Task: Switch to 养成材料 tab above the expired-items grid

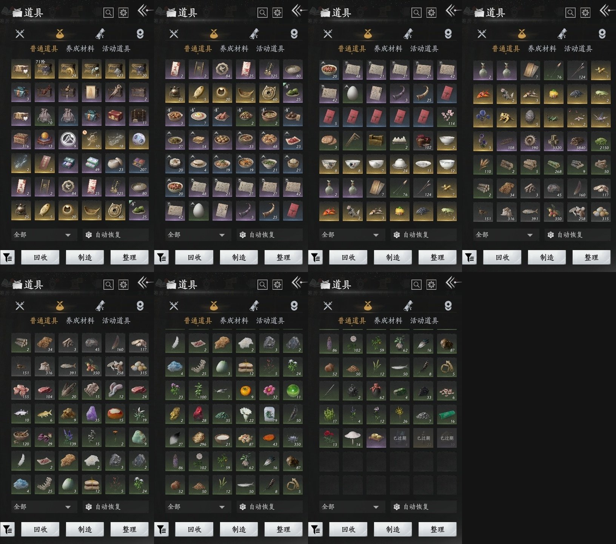Action: pos(388,320)
